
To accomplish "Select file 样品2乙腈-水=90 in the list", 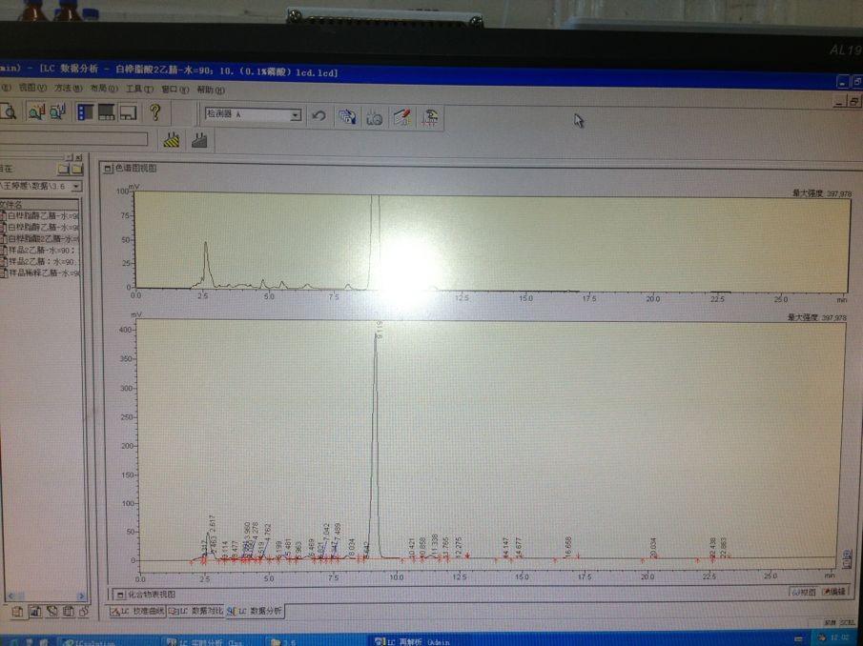I will tap(40, 251).
